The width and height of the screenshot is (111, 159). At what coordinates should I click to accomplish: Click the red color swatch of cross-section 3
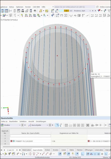tap(11, 141)
